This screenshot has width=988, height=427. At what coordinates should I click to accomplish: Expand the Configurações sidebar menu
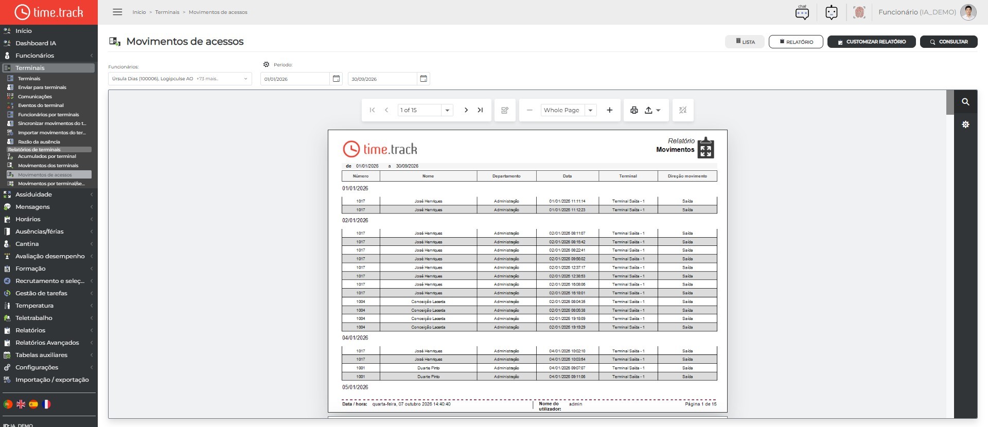coord(49,367)
